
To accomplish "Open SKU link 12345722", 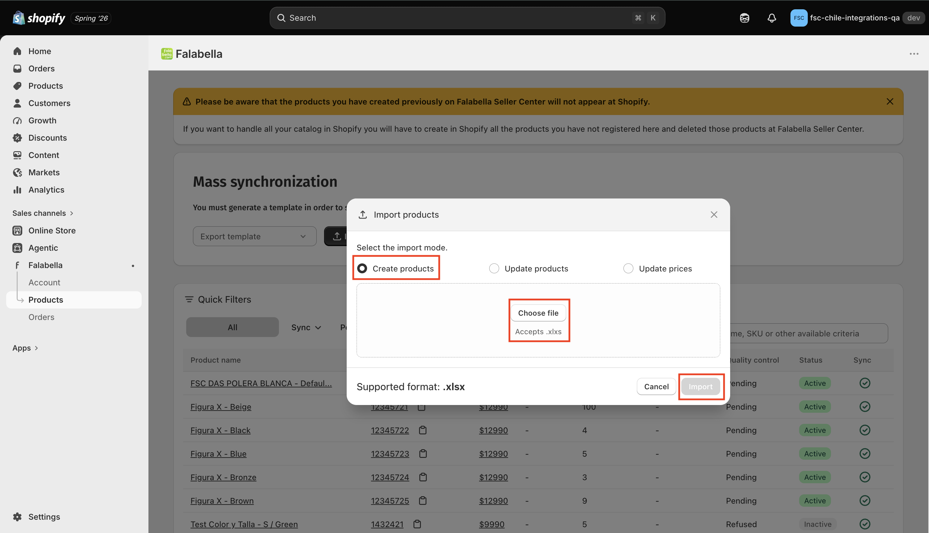I will 390,430.
